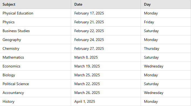Click the Date column header
191x106 pixels.
tap(106, 4)
